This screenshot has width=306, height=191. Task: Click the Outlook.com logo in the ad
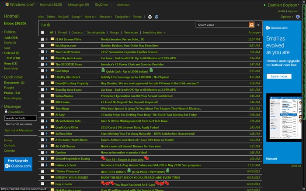click(277, 28)
